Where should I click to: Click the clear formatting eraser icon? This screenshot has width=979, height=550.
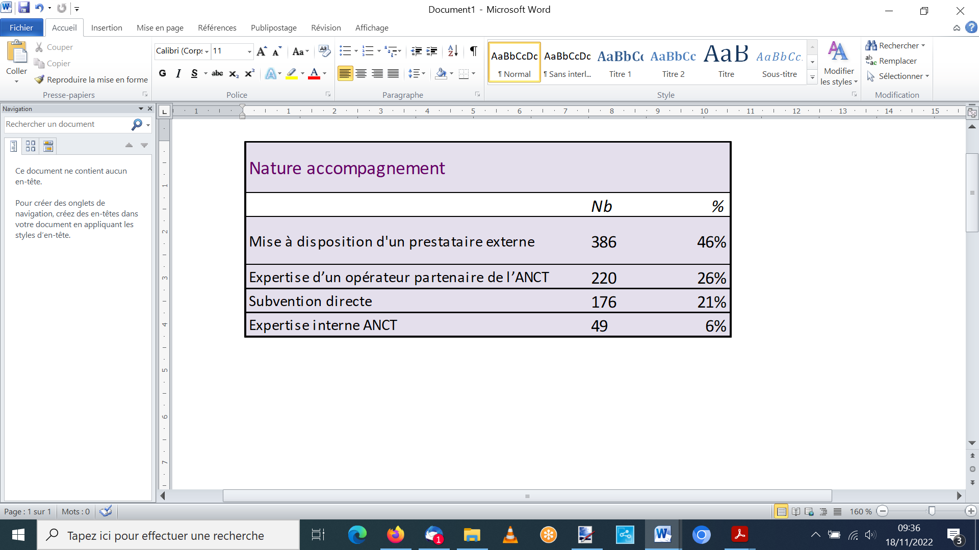324,51
